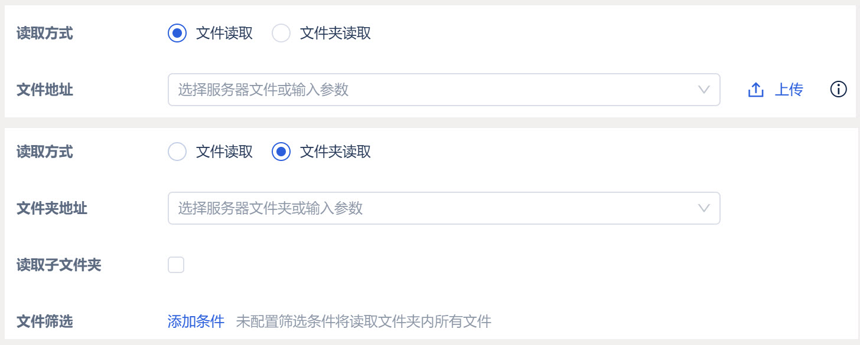The width and height of the screenshot is (860, 345).
Task: Choose the unselected 文件夹读取 radio above 文件地址
Action: [x=281, y=33]
